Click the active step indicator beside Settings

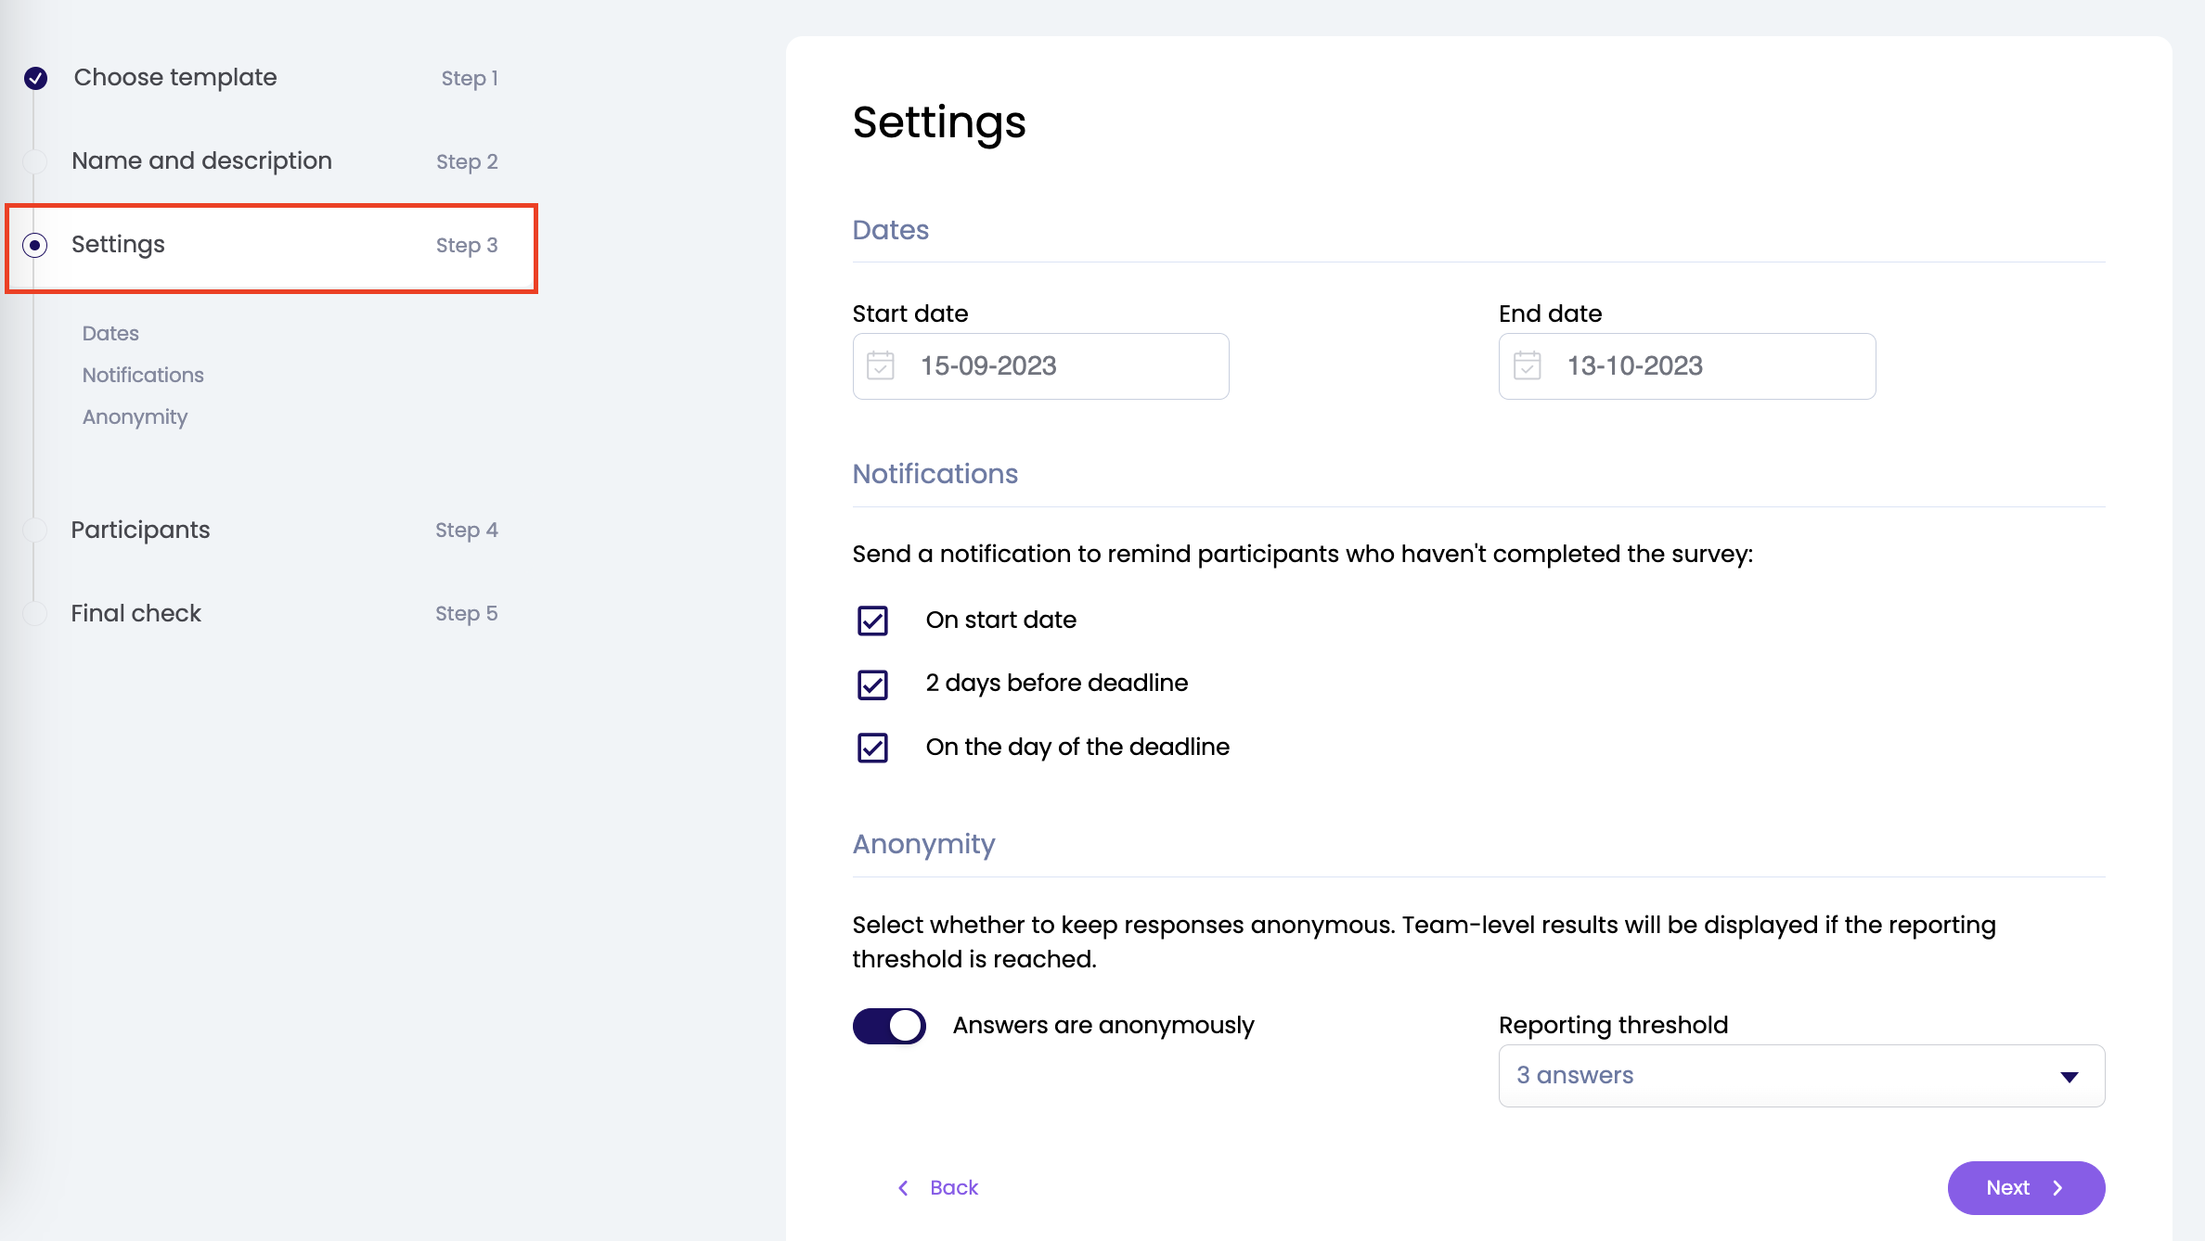[35, 245]
